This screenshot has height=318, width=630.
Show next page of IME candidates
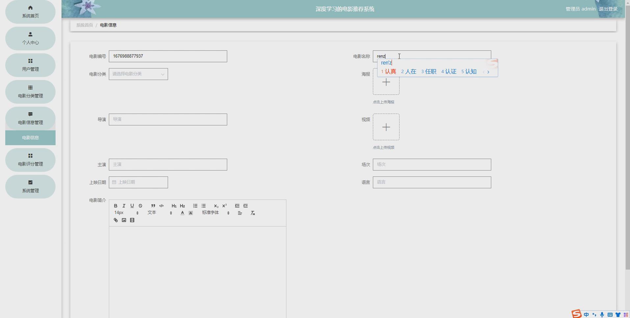(488, 72)
